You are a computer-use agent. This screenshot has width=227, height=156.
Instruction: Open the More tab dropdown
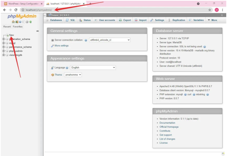(212, 20)
